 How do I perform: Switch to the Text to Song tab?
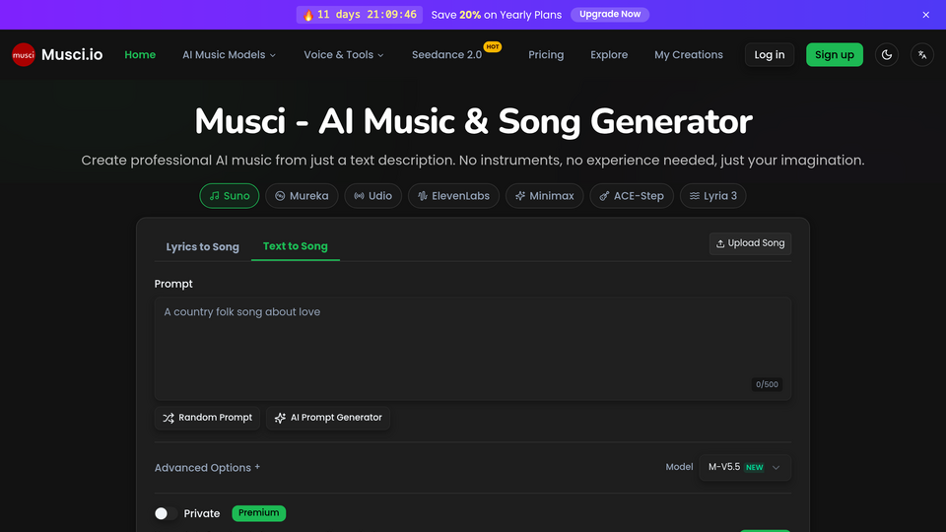click(x=296, y=246)
